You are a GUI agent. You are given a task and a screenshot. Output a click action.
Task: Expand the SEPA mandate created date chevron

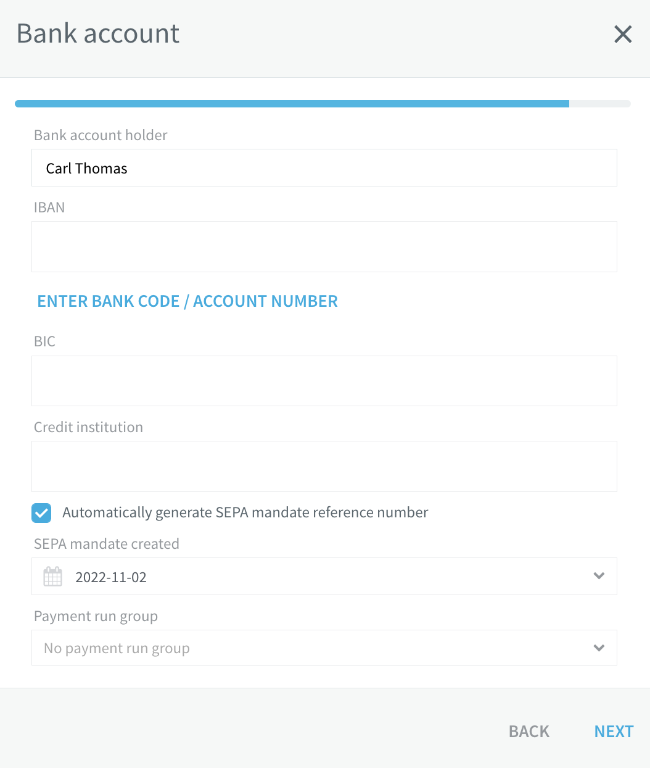tap(599, 576)
